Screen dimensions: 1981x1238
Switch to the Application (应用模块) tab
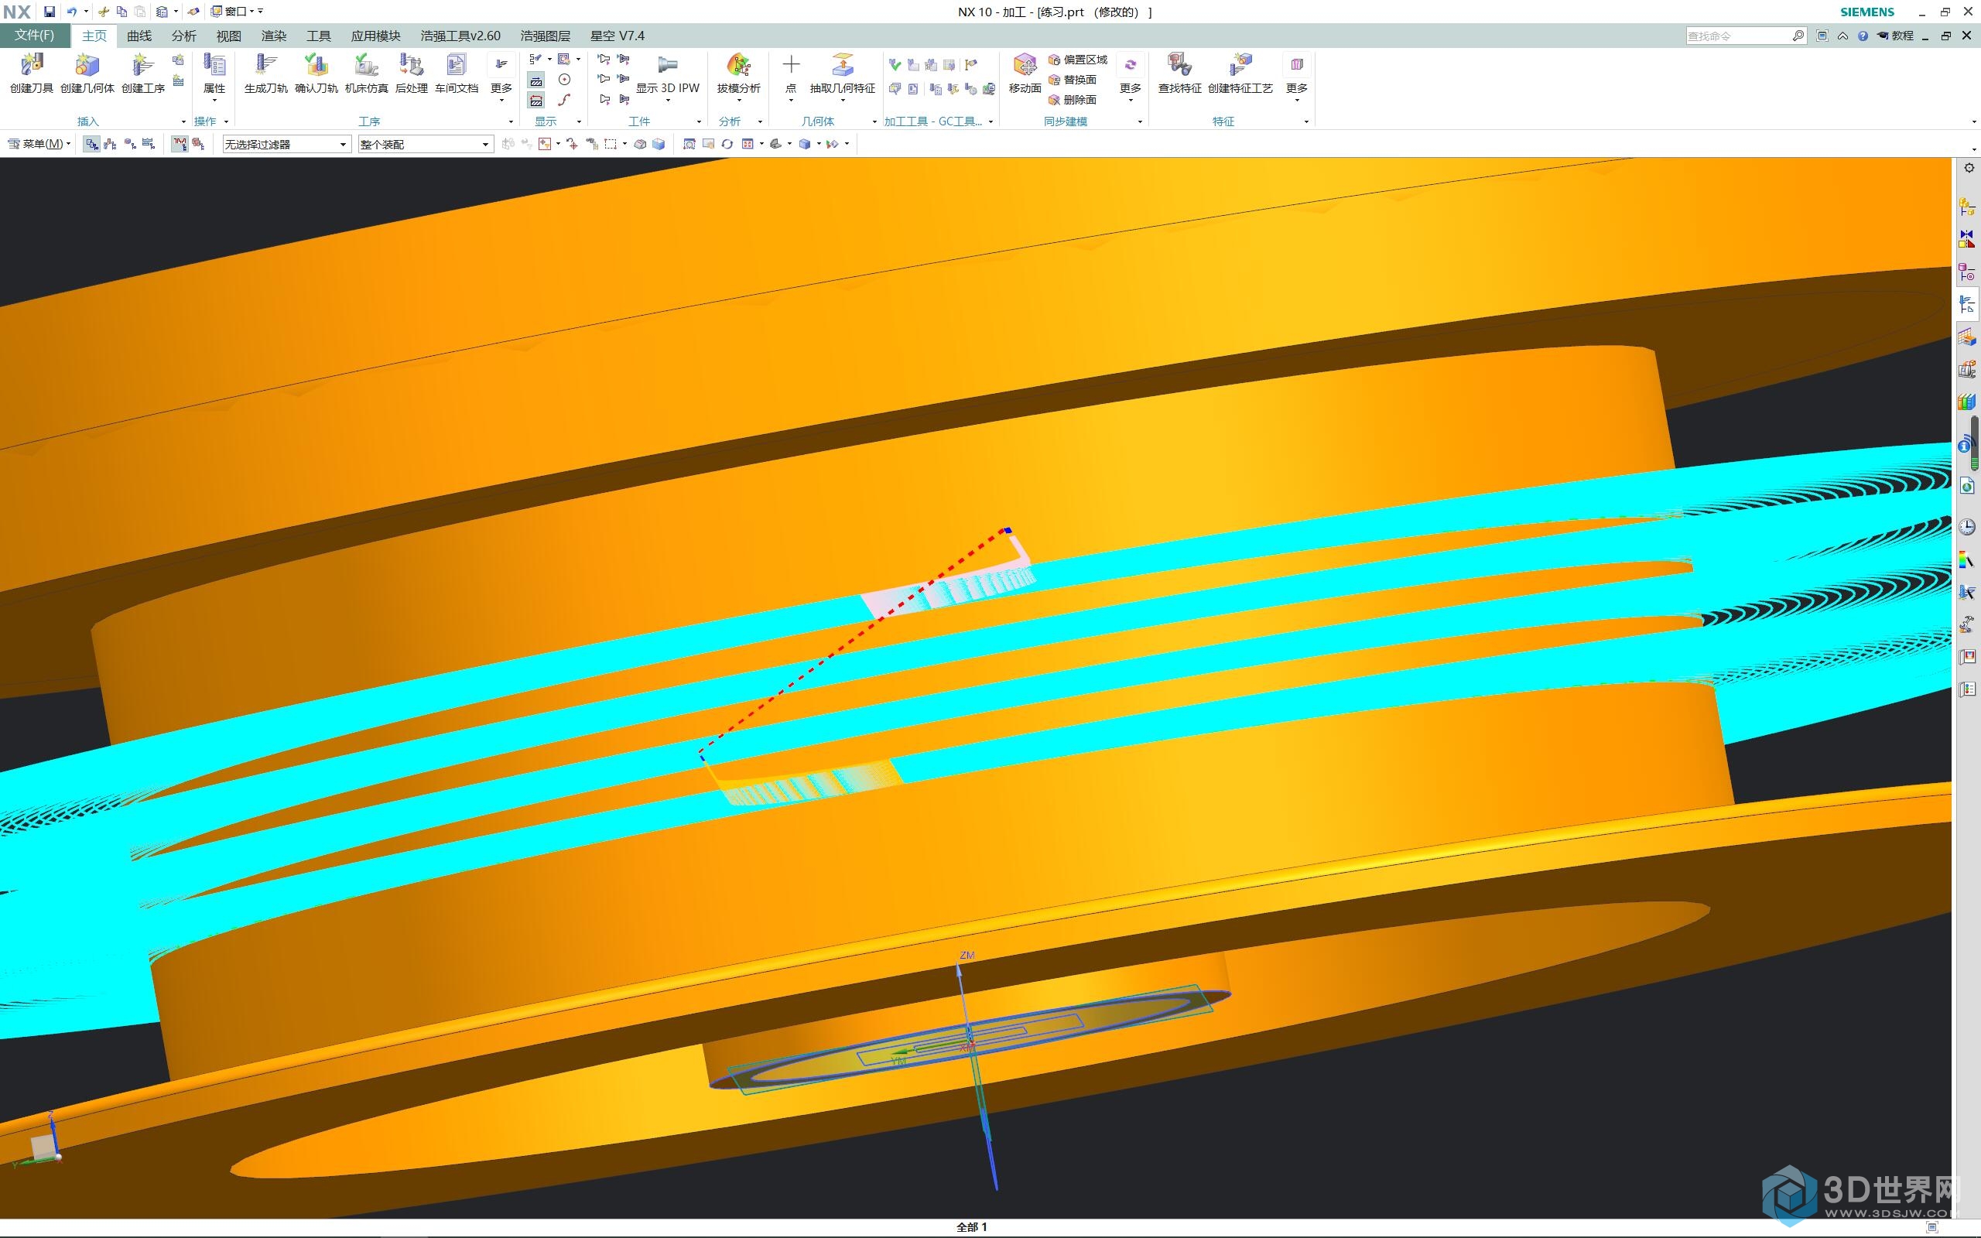coord(376,36)
